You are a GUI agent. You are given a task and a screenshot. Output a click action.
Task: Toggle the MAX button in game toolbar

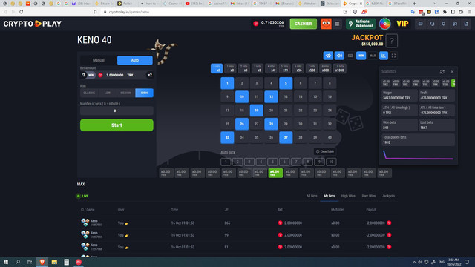point(373,56)
